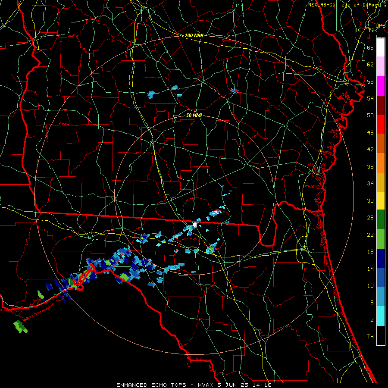This screenshot has height=388, width=388.
Task: Click the magenta legend swatch
Action: [381, 86]
